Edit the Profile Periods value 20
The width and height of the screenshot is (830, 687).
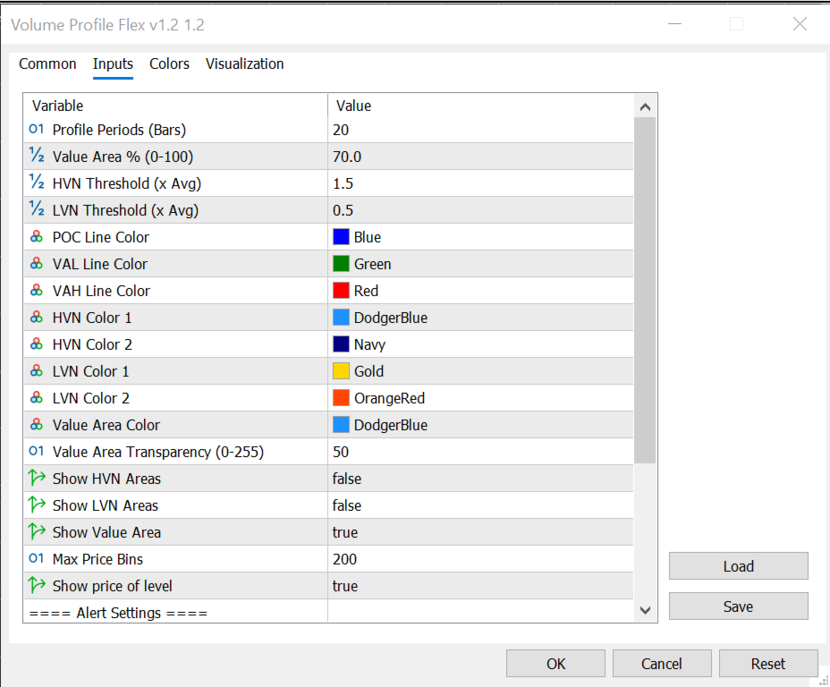click(480, 130)
